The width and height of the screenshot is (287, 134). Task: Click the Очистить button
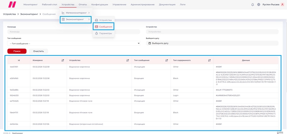coord(38,51)
